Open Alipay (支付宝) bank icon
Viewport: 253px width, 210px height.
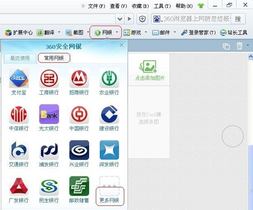(x=19, y=79)
